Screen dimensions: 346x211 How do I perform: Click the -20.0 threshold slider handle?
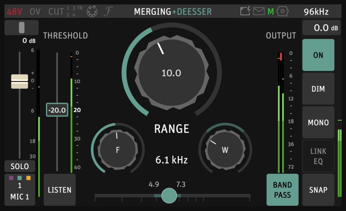pos(57,110)
